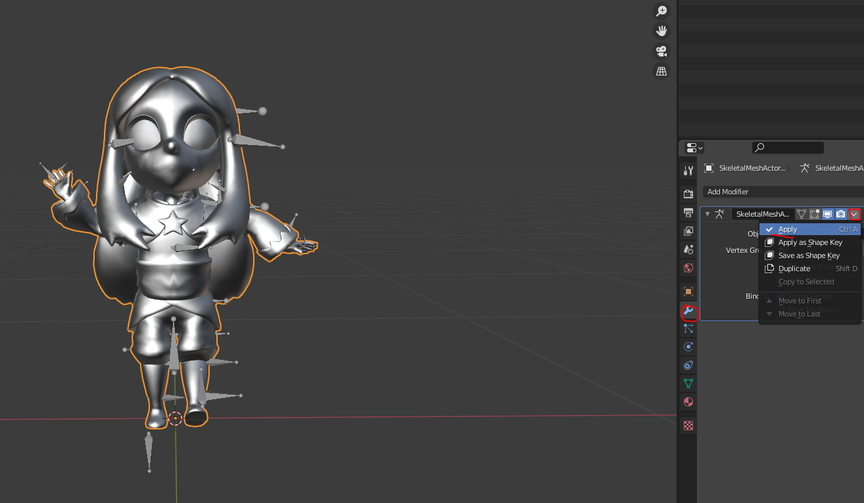Open the properties editor type dropdown

tap(694, 148)
